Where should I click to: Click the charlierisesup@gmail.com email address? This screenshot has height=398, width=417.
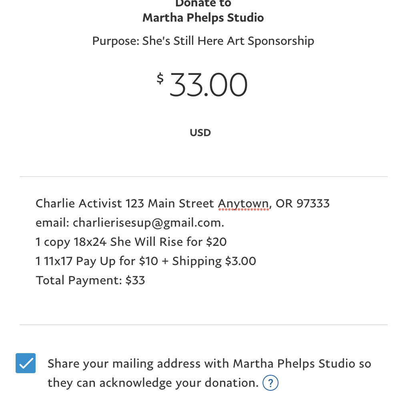[146, 223]
